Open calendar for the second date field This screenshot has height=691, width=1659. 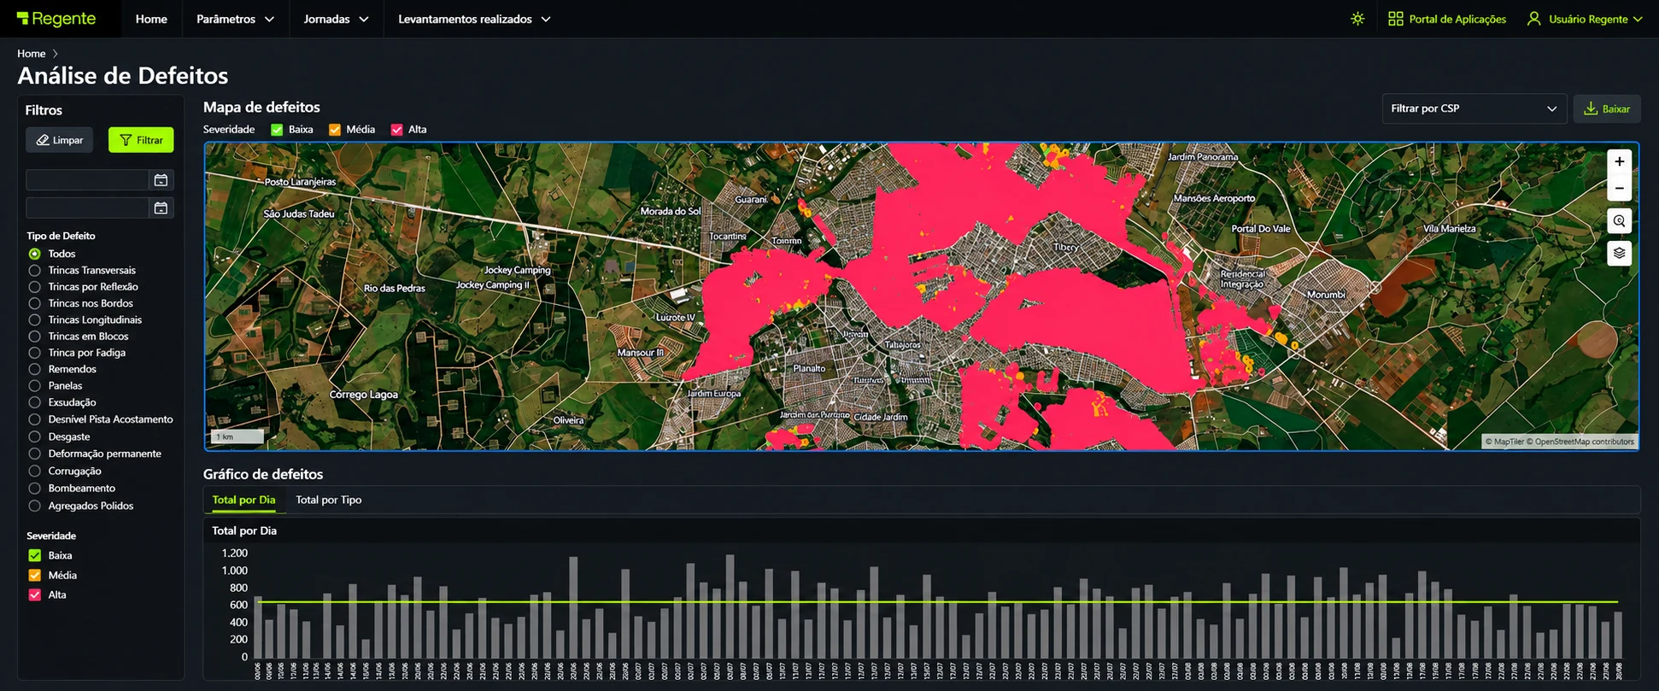[161, 208]
